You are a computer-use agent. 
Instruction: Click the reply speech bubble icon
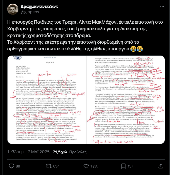[x=11, y=166]
